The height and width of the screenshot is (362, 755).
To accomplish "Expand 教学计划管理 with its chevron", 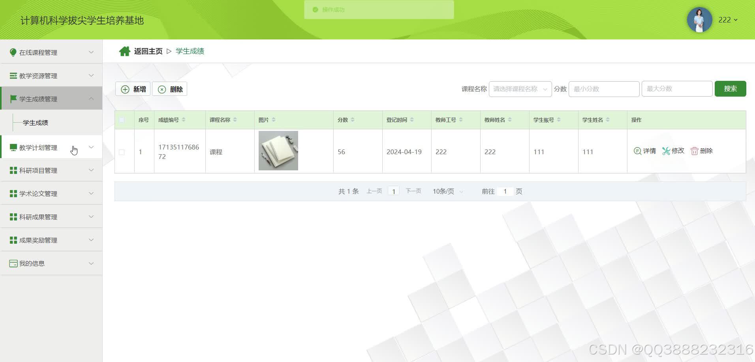I will tap(91, 147).
